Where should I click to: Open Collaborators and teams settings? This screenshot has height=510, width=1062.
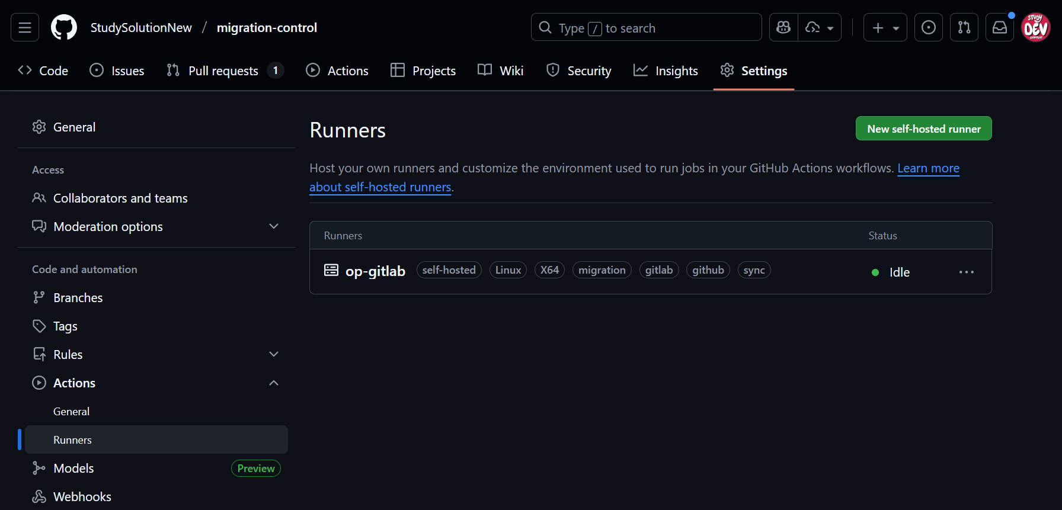tap(120, 198)
